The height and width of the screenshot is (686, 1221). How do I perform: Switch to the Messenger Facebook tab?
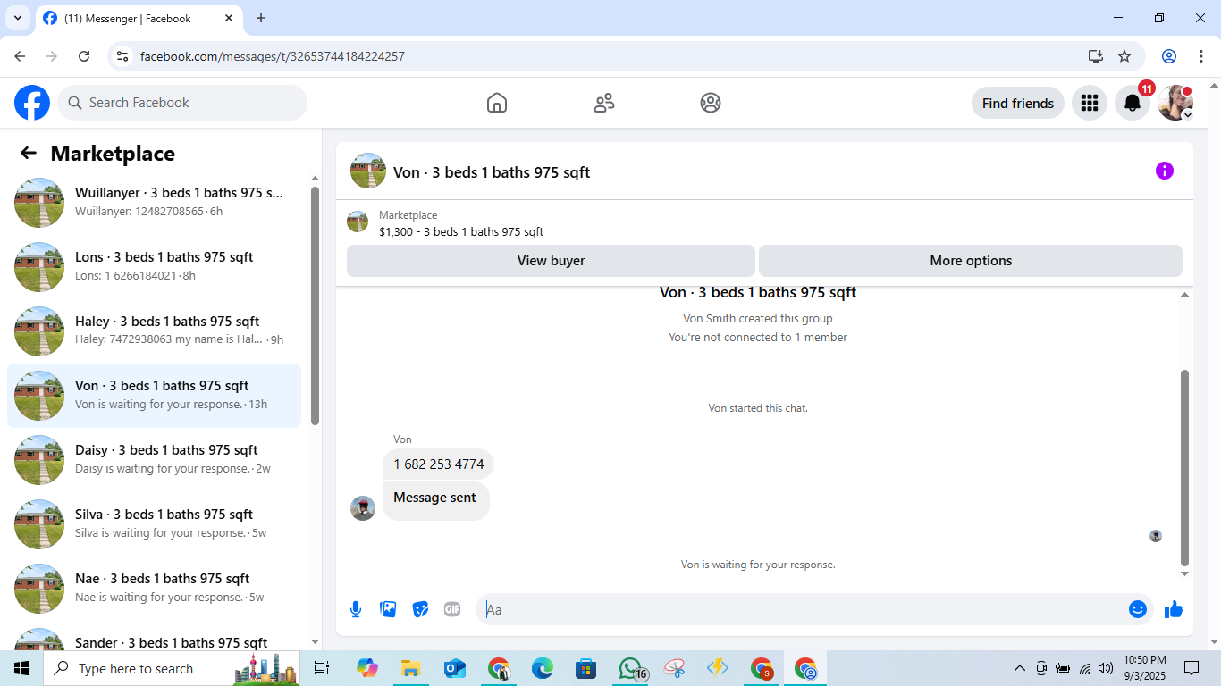pos(139,18)
